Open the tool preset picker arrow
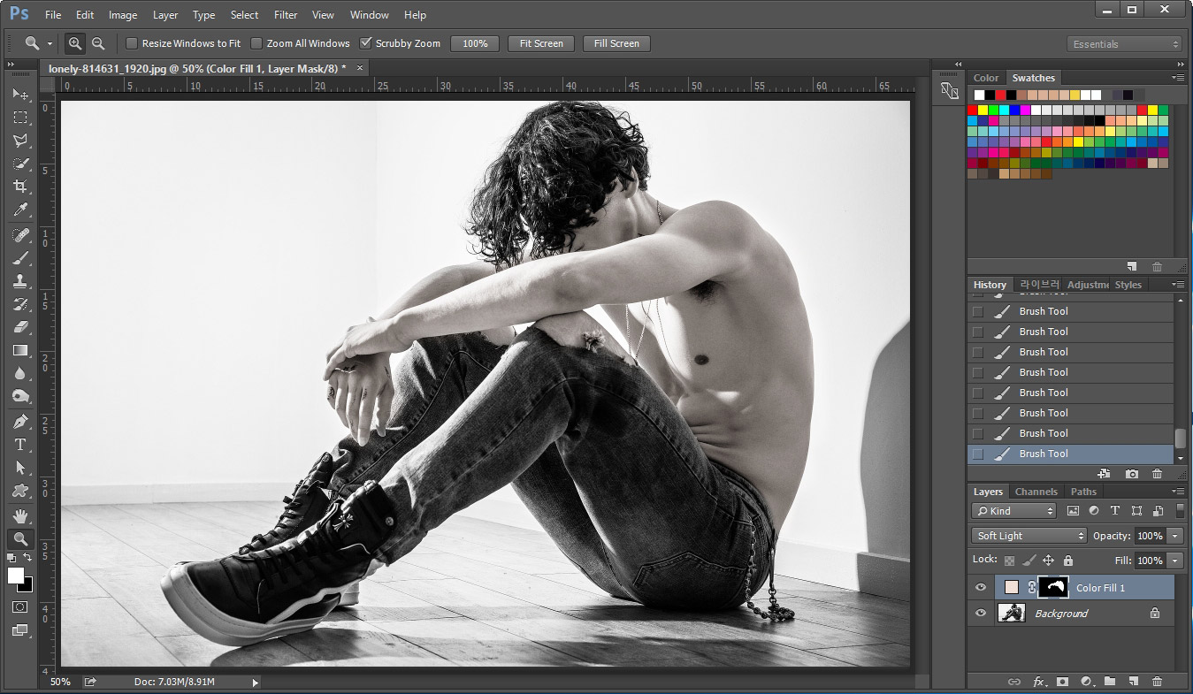This screenshot has width=1193, height=694. tap(50, 43)
